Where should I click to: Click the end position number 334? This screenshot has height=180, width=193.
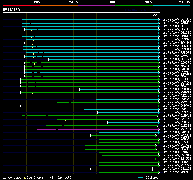[156, 15]
